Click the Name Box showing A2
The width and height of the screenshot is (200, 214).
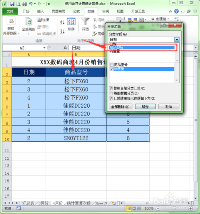[x=22, y=48]
